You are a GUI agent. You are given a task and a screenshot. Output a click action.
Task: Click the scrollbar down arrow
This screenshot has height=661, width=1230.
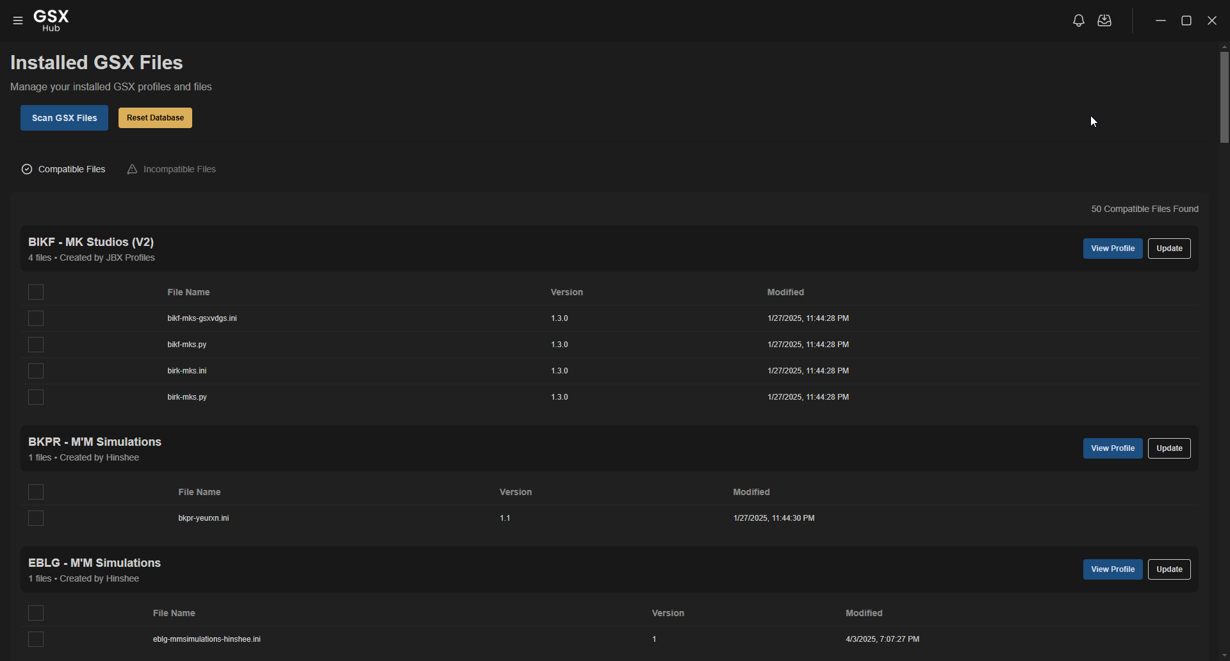pyautogui.click(x=1224, y=656)
